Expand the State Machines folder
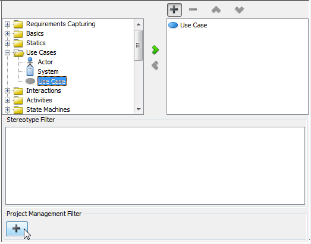Viewport: 311px width, 244px height. tap(7, 110)
